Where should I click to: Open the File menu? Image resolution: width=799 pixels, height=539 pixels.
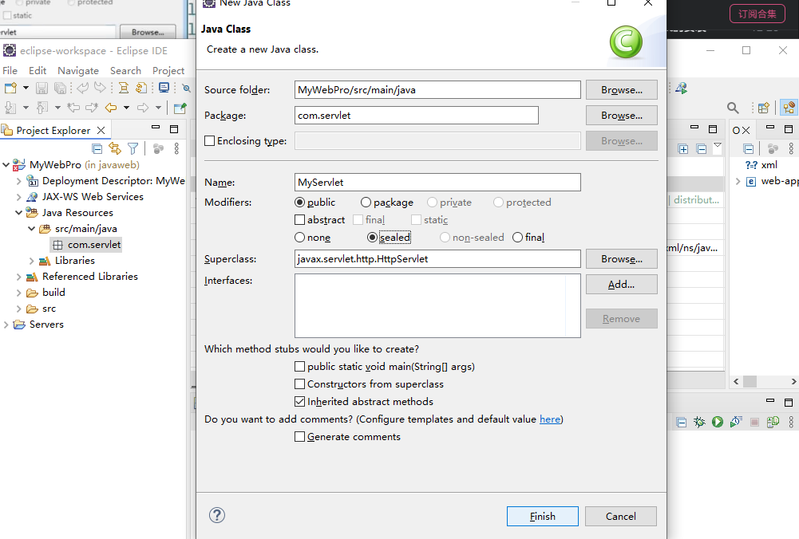point(10,71)
